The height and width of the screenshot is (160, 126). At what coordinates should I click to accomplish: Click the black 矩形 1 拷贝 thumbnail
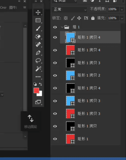pyautogui.click(x=70, y=126)
